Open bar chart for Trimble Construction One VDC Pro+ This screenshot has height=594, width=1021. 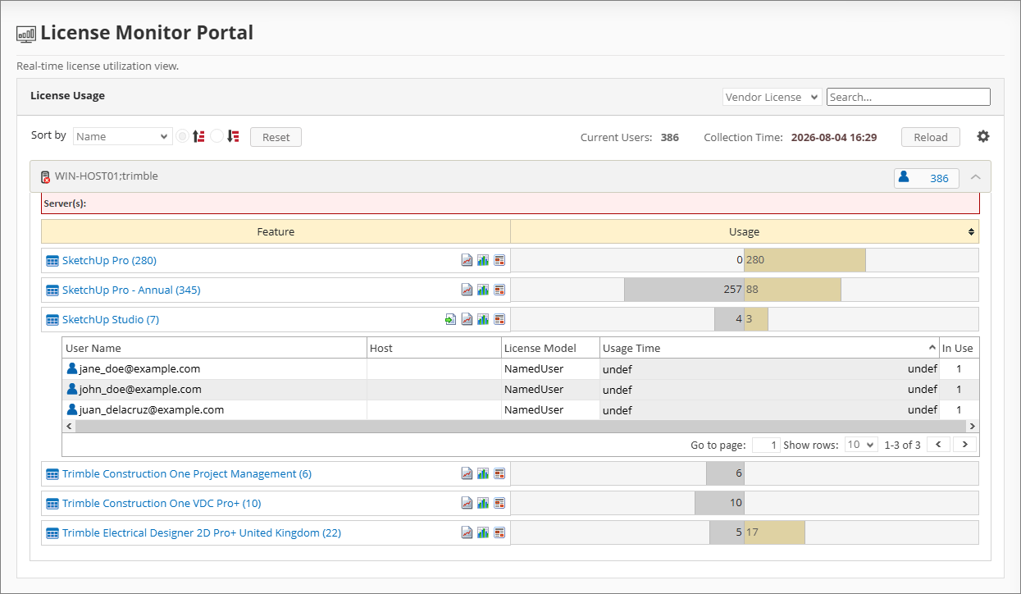[483, 504]
